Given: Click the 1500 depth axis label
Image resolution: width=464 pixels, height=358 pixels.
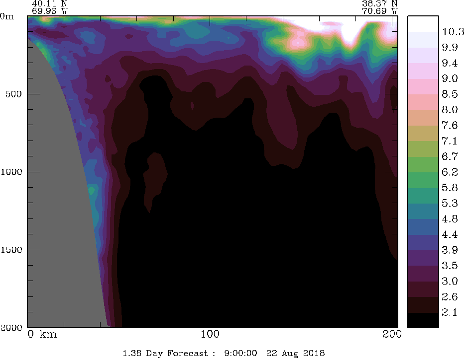Looking at the screenshot, I should pyautogui.click(x=11, y=250).
